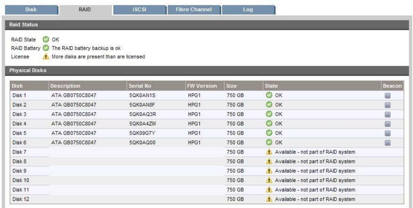Open the iSCSI tab
The image size is (413, 208).
(x=139, y=10)
